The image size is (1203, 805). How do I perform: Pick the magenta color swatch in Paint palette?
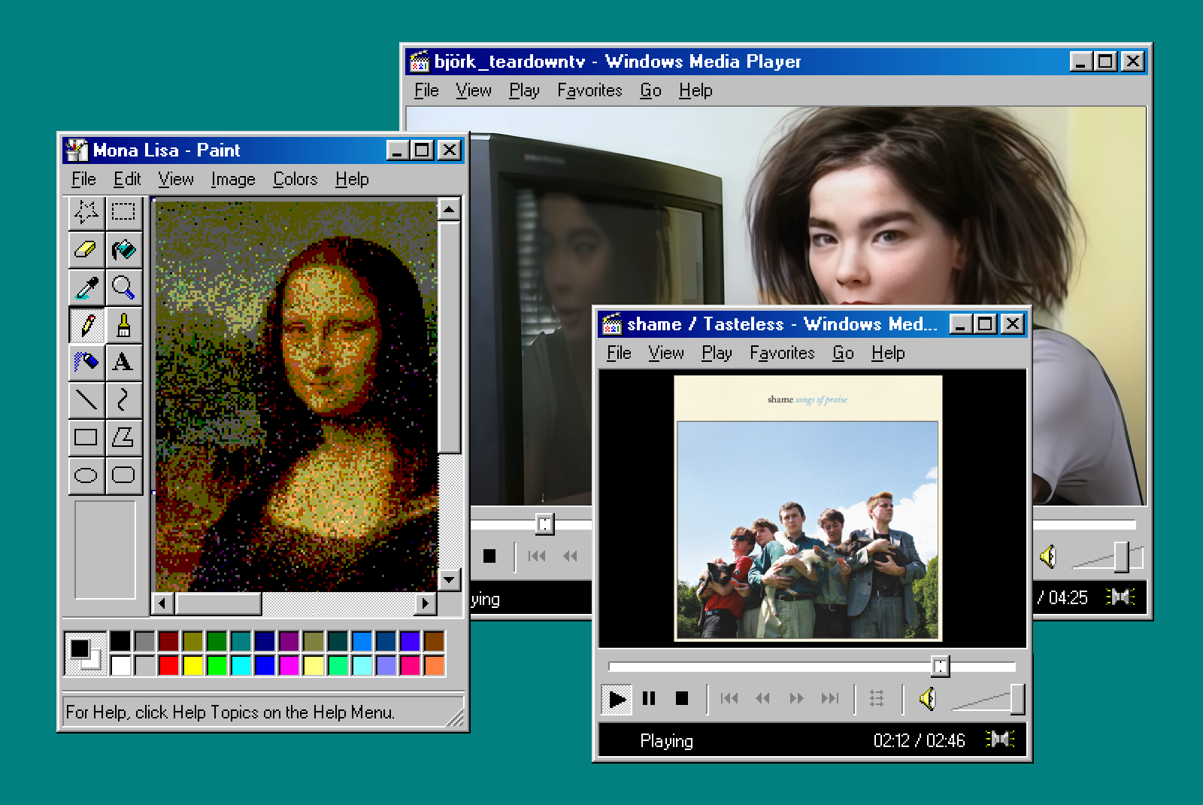pos(289,665)
